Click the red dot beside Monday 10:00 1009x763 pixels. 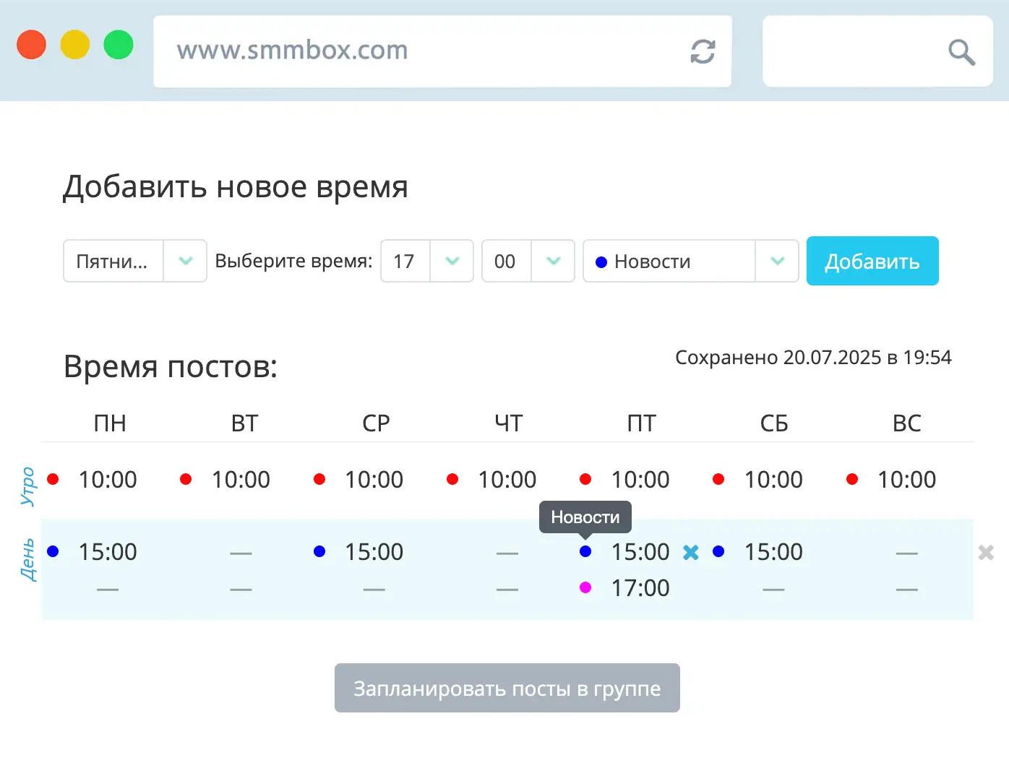53,478
